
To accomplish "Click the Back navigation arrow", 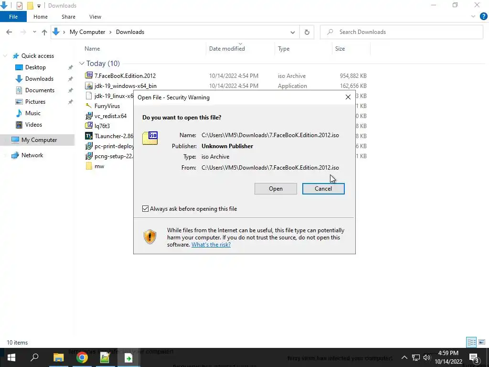I will coord(9,32).
